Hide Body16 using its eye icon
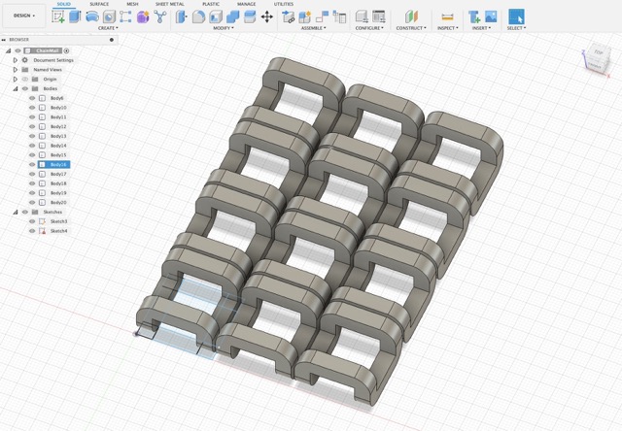This screenshot has height=431, width=622. click(32, 165)
